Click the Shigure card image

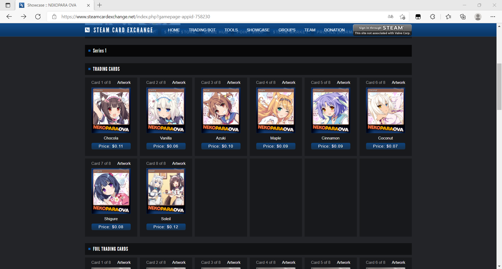tap(111, 191)
